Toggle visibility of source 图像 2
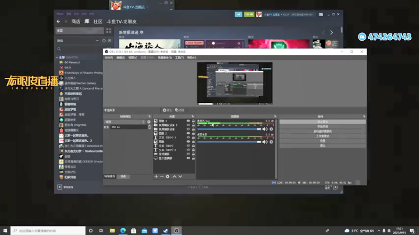Image resolution: width=419 pixels, height=235 pixels. [x=189, y=133]
